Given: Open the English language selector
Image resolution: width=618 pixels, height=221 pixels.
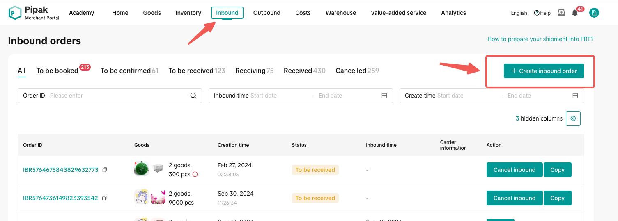Looking at the screenshot, I should (x=519, y=13).
